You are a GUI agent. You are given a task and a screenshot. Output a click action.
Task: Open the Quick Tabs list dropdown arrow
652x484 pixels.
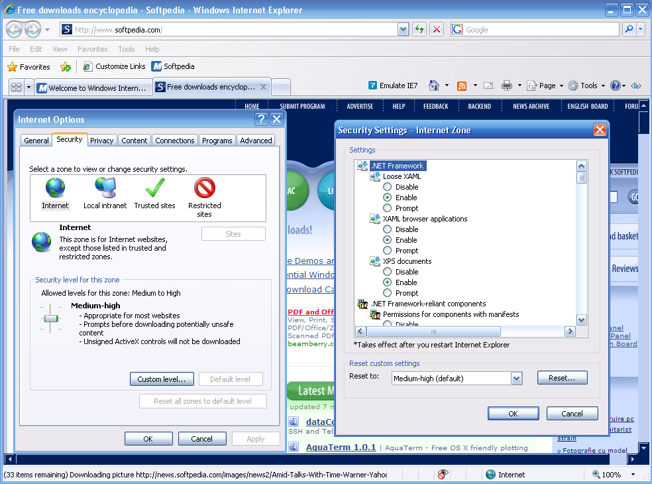[28, 88]
